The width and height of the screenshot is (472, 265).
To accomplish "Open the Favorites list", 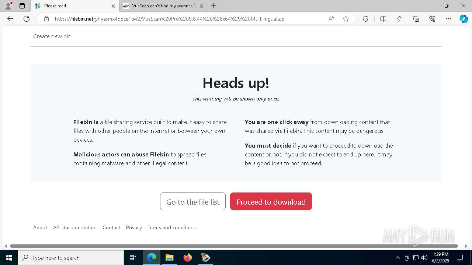I will 400,19.
